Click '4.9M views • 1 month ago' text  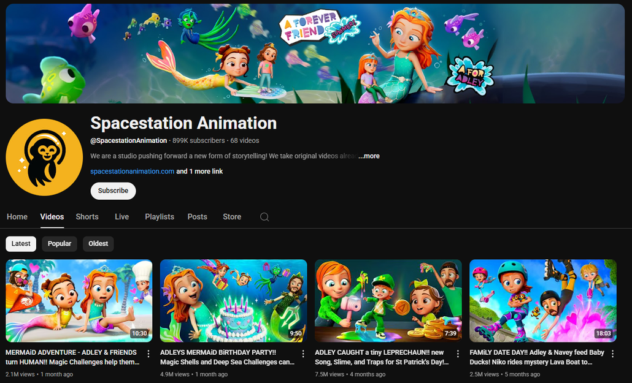[x=194, y=374]
